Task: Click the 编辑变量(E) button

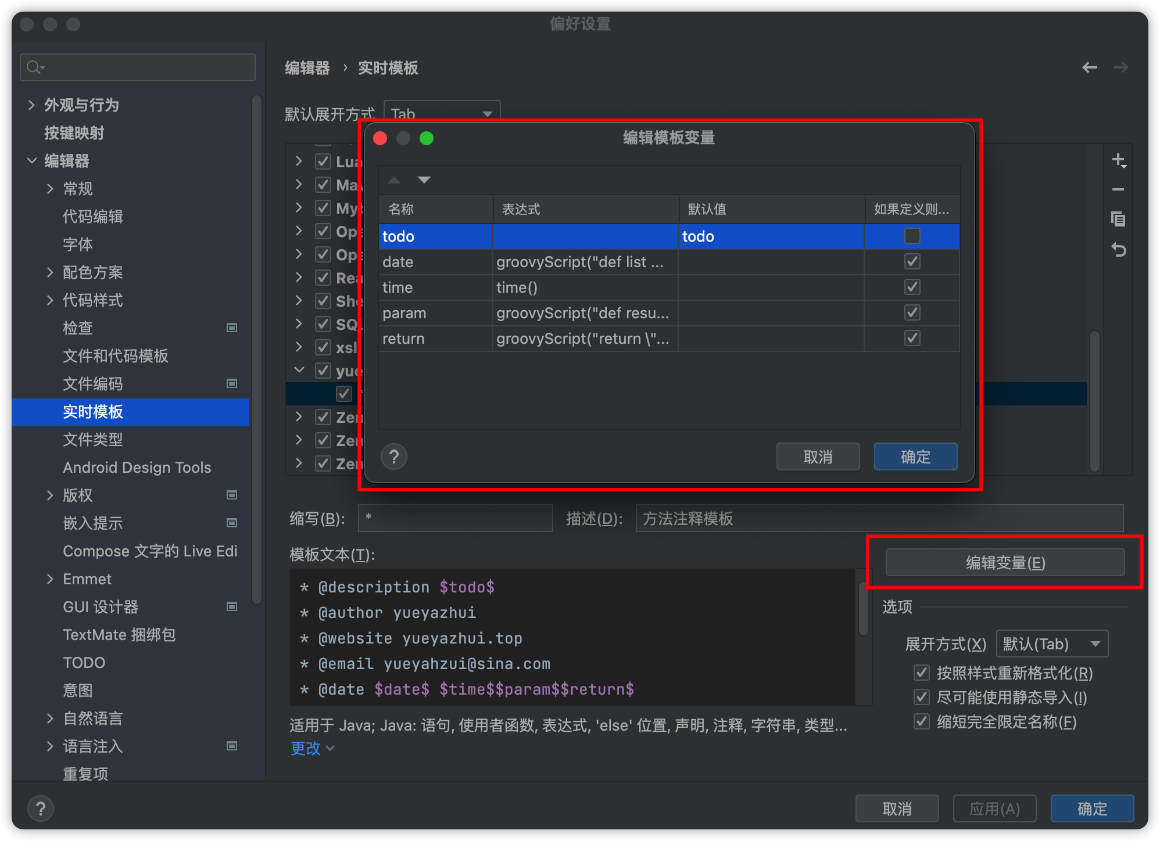Action: pos(1005,562)
